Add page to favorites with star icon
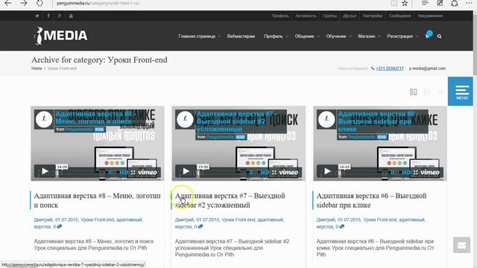 point(405,3)
